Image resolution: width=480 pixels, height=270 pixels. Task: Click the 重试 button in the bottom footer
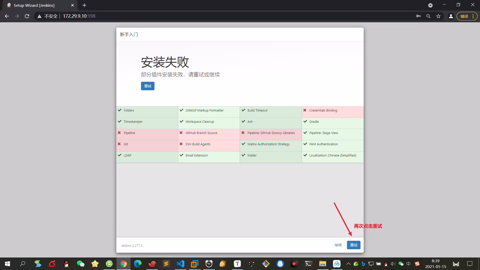pyautogui.click(x=353, y=245)
